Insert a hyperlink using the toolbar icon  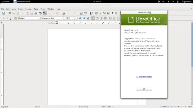tap(81, 13)
